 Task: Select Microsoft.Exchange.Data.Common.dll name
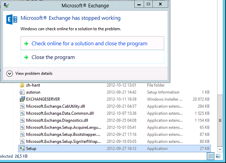pos(60,113)
